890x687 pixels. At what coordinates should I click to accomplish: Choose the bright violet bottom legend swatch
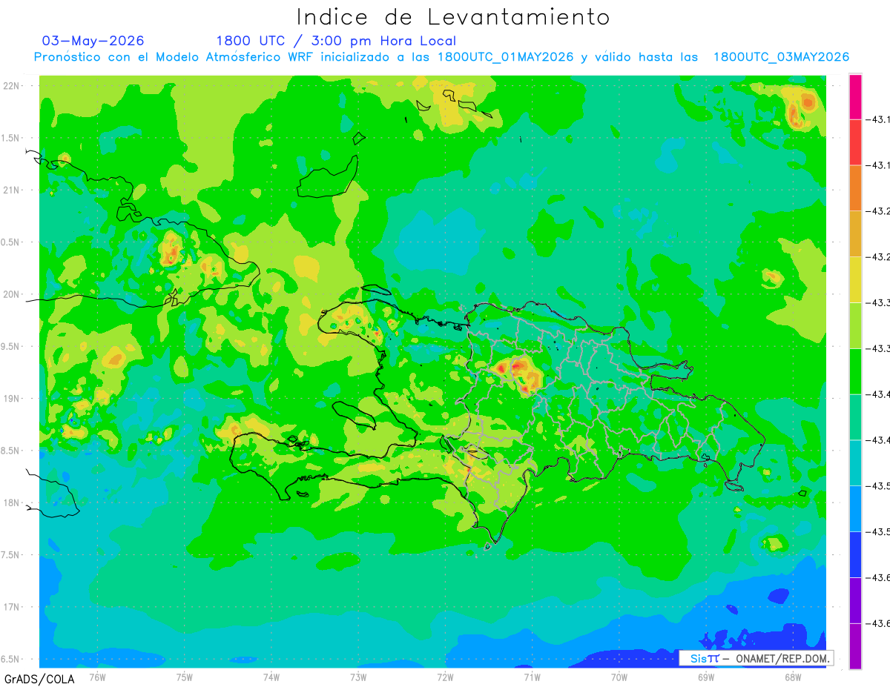[855, 646]
